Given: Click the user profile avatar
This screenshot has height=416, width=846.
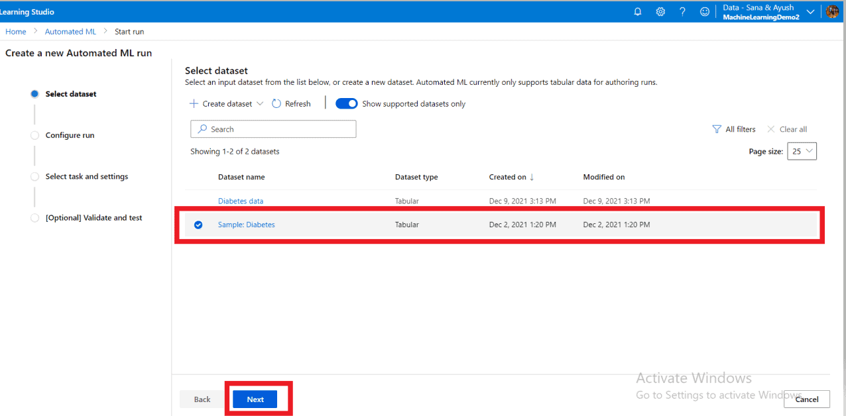Looking at the screenshot, I should pyautogui.click(x=833, y=11).
